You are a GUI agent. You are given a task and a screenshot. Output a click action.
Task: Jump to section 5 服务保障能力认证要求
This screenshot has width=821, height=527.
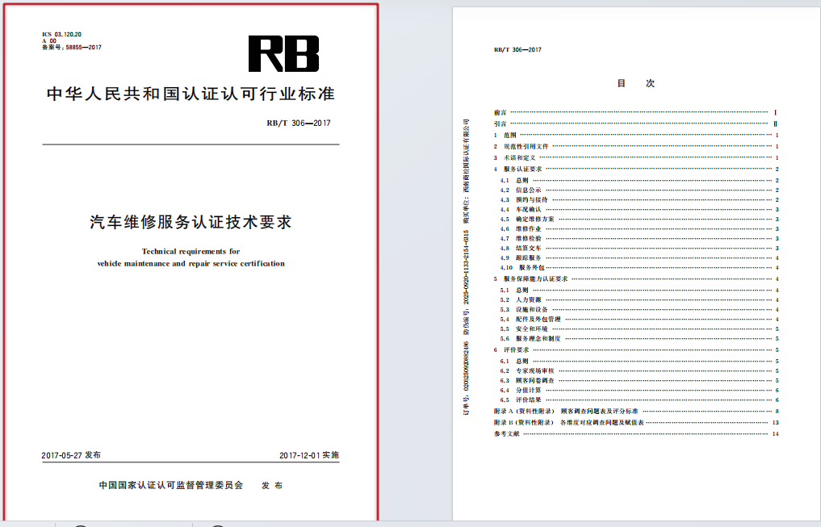coord(635,279)
